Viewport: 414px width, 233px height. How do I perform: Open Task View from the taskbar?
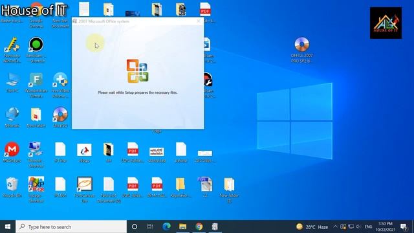(x=150, y=227)
